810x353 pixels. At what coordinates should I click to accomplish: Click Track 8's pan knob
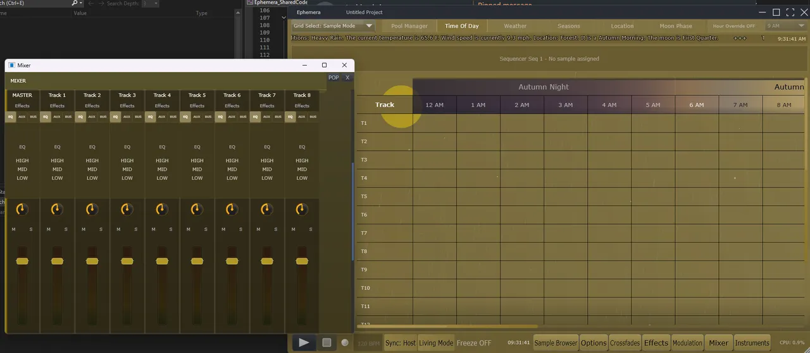coord(302,209)
